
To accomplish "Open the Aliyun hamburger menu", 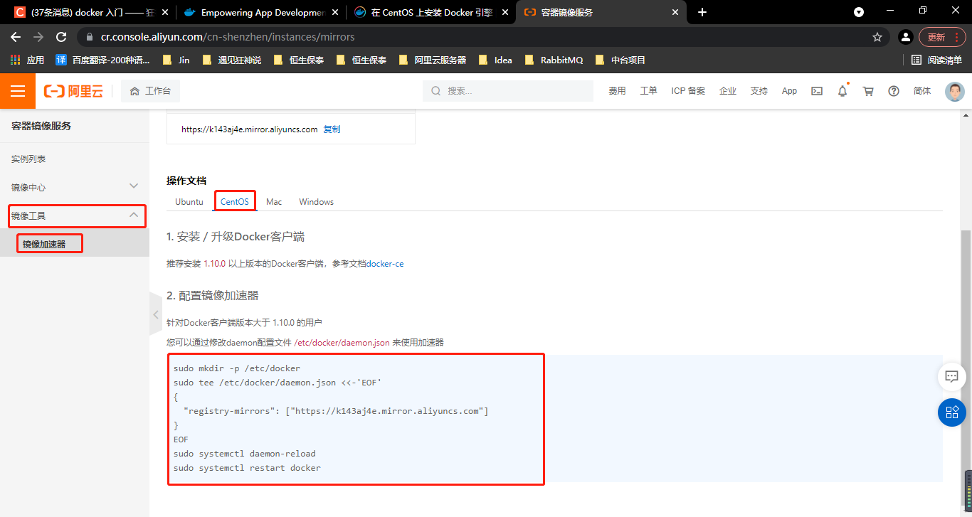I will [x=18, y=91].
